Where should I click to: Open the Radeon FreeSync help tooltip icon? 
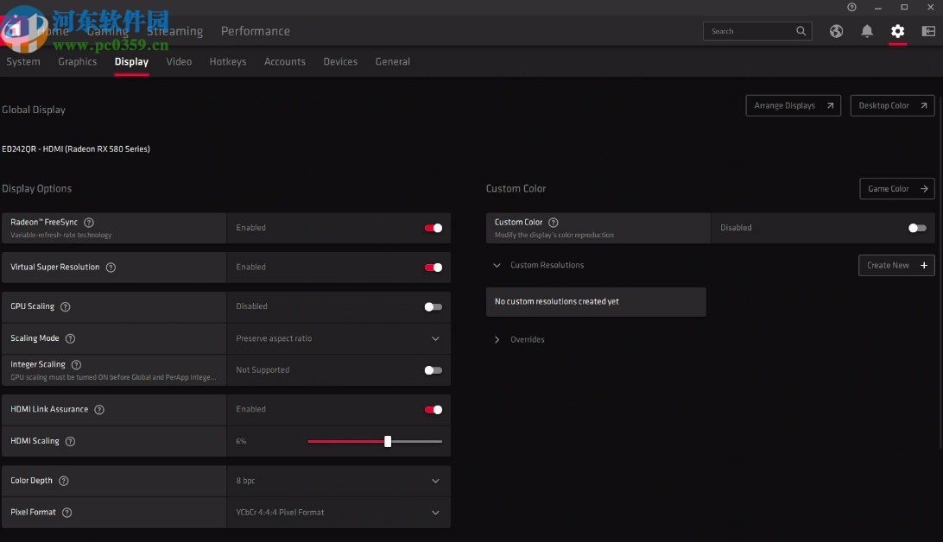pyautogui.click(x=89, y=222)
